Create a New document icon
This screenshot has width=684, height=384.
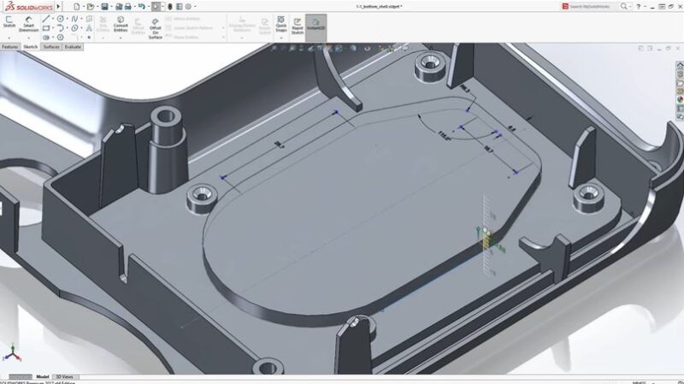pyautogui.click(x=77, y=7)
